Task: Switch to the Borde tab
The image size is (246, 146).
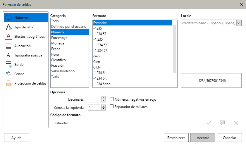Action: (26, 65)
